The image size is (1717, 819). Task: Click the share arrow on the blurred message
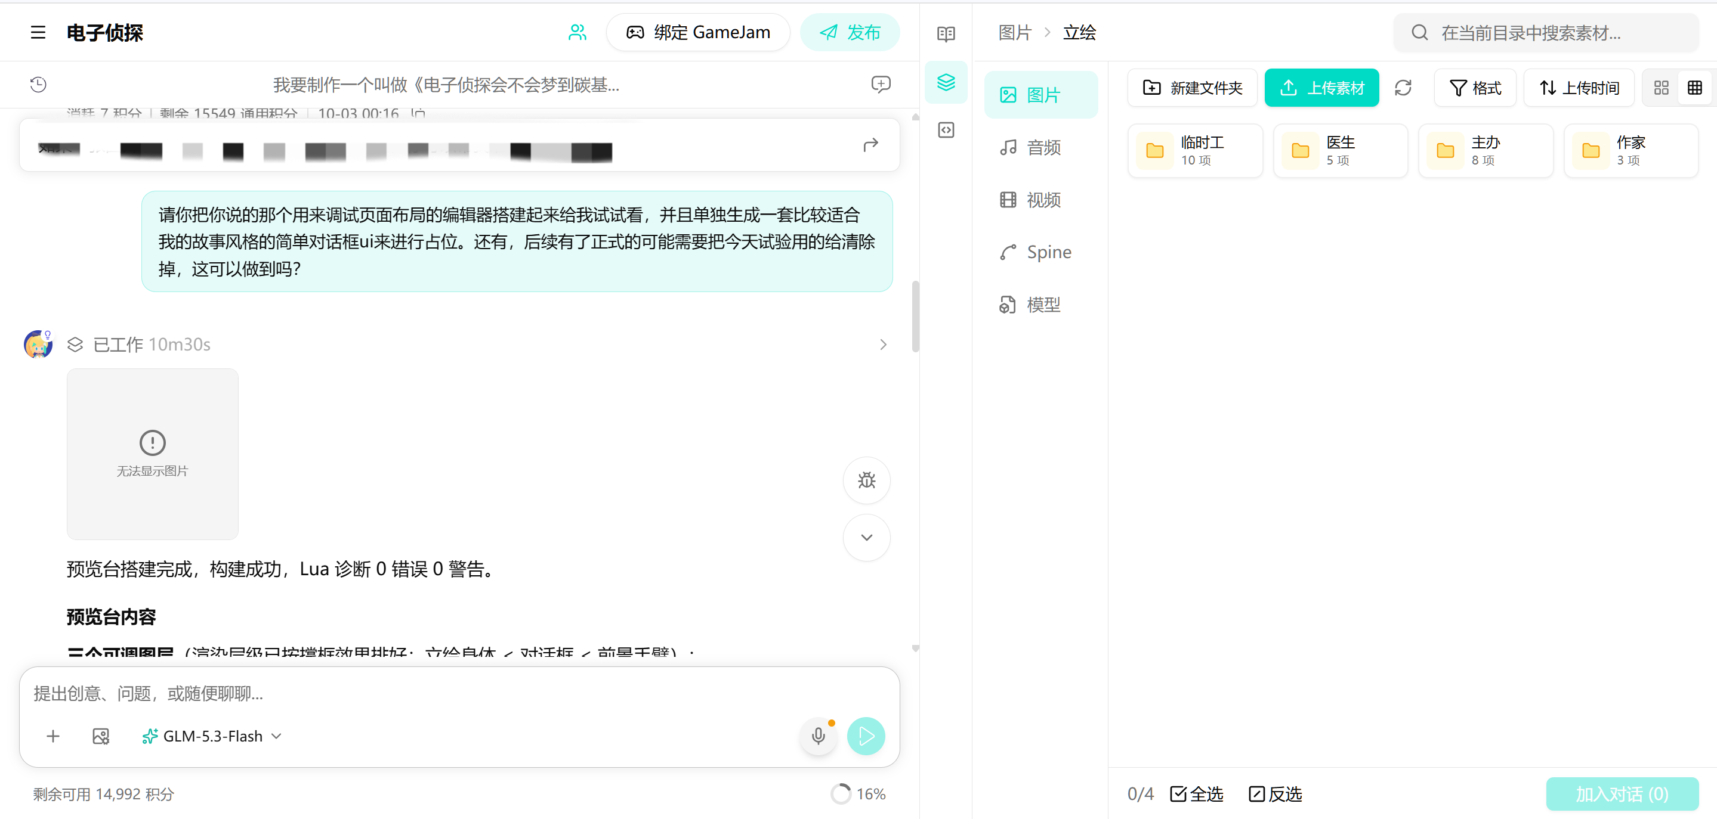click(870, 144)
